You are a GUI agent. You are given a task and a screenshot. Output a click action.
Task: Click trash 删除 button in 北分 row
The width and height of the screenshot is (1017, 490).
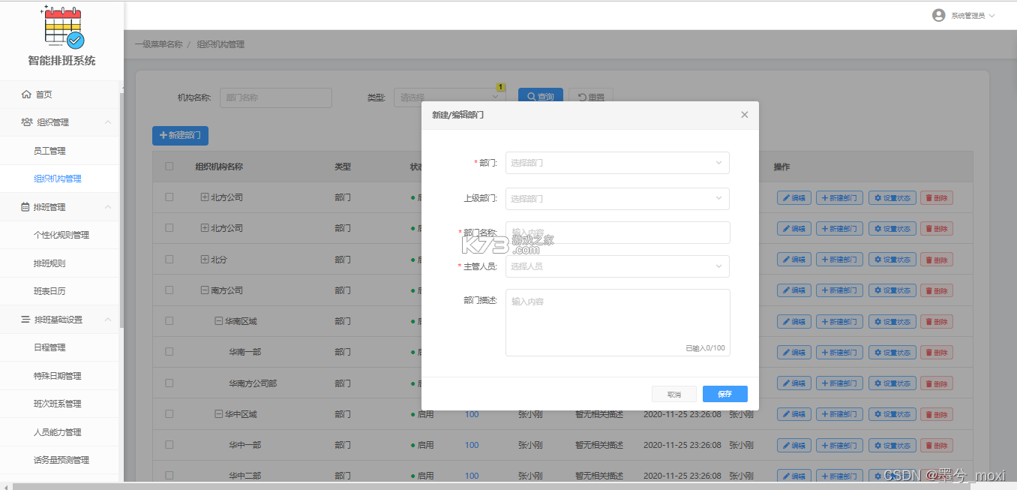[936, 260]
